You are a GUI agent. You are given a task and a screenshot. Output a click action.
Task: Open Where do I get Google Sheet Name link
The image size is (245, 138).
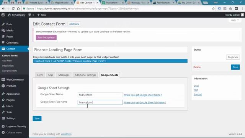[x=143, y=95]
